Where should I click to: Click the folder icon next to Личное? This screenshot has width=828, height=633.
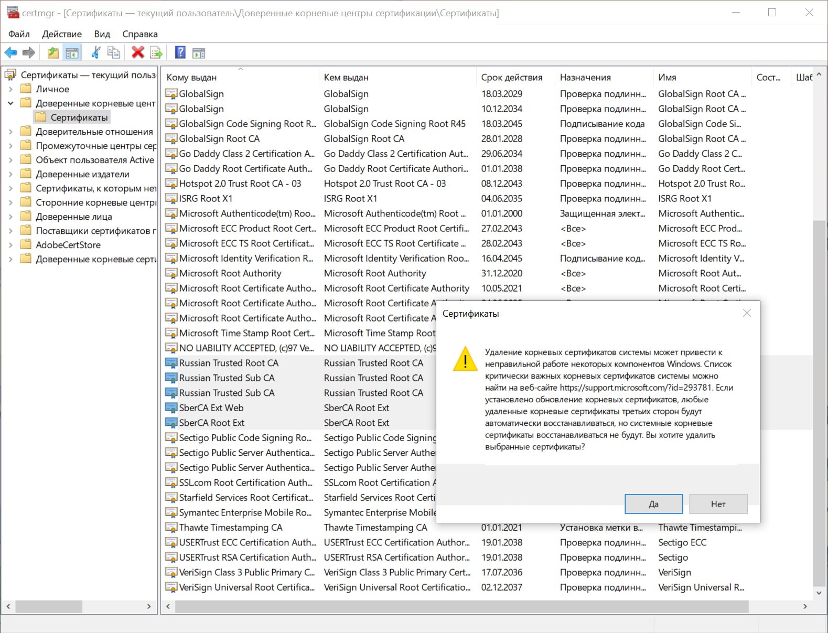pos(26,89)
